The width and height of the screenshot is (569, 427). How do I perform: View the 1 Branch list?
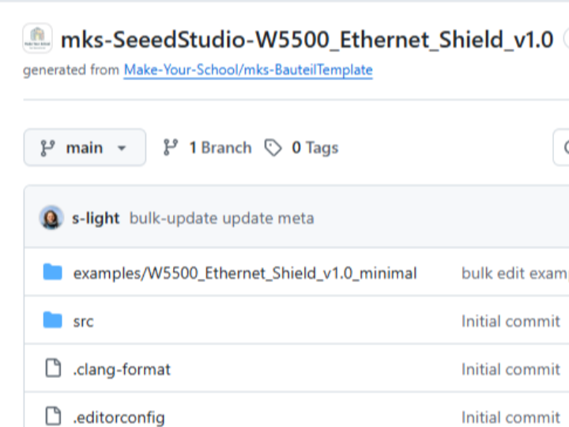[220, 148]
